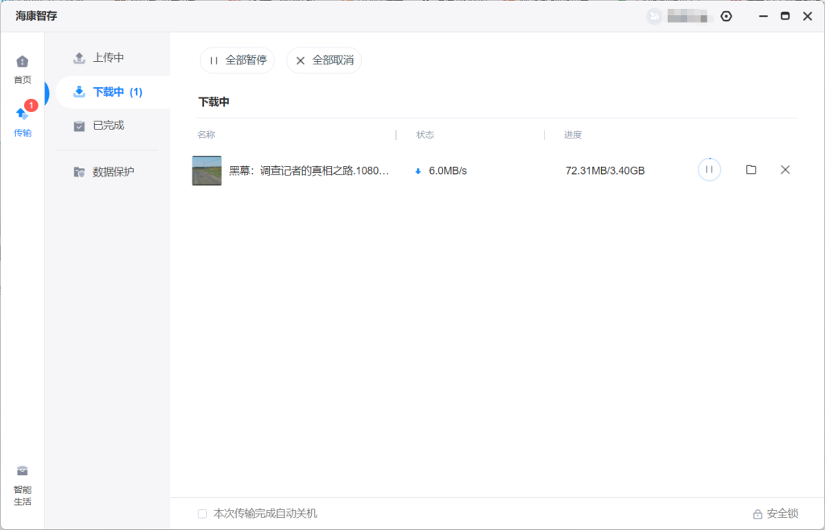The width and height of the screenshot is (825, 530).
Task: Select the 传输 transfer icon with badge
Action: [x=23, y=115]
